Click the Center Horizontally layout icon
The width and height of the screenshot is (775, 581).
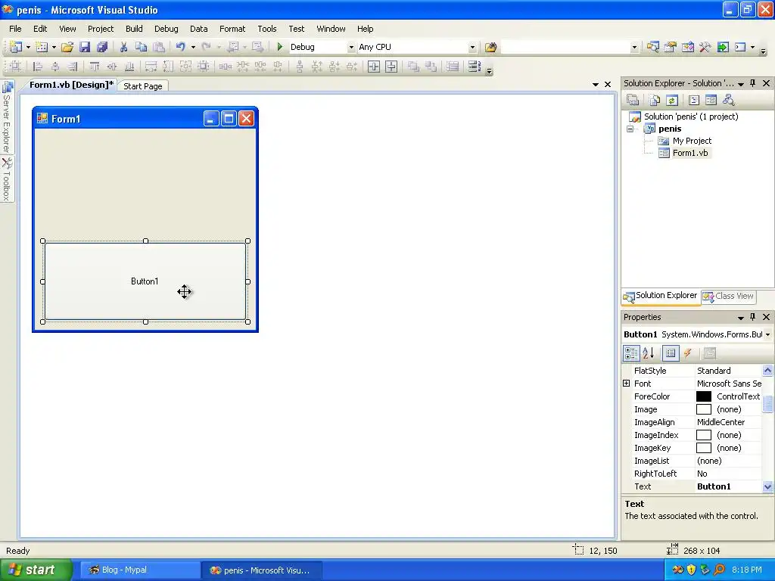coord(374,67)
